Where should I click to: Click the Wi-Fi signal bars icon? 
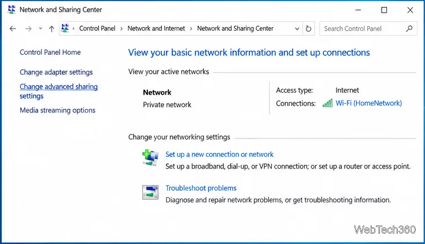click(327, 103)
